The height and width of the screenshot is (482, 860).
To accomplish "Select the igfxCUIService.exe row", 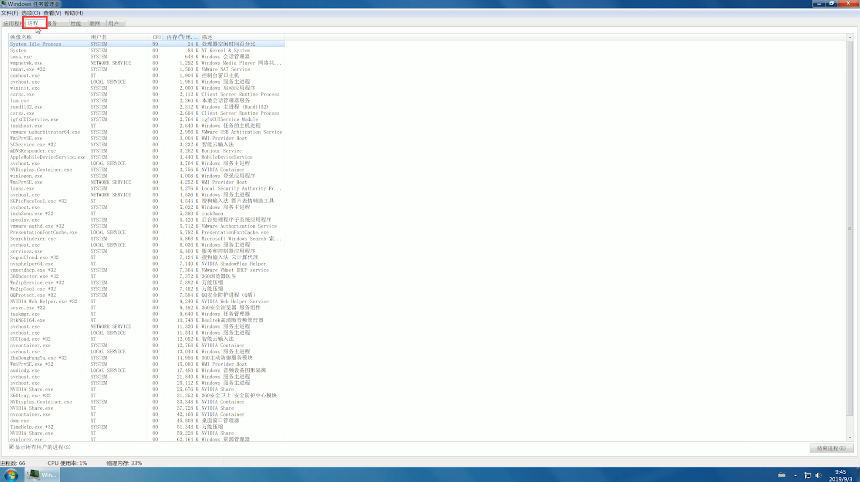I will pyautogui.click(x=146, y=119).
